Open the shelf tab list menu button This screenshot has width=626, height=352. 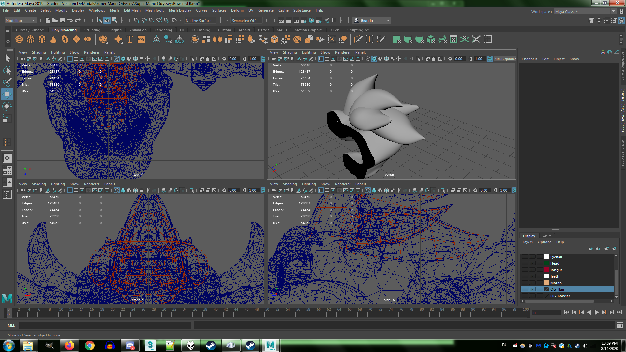tap(7, 30)
